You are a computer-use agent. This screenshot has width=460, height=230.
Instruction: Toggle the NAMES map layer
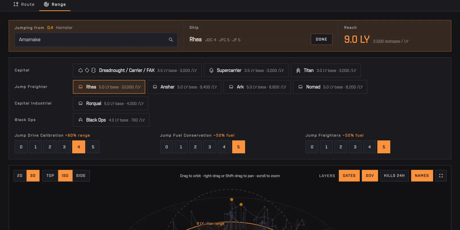tap(422, 176)
